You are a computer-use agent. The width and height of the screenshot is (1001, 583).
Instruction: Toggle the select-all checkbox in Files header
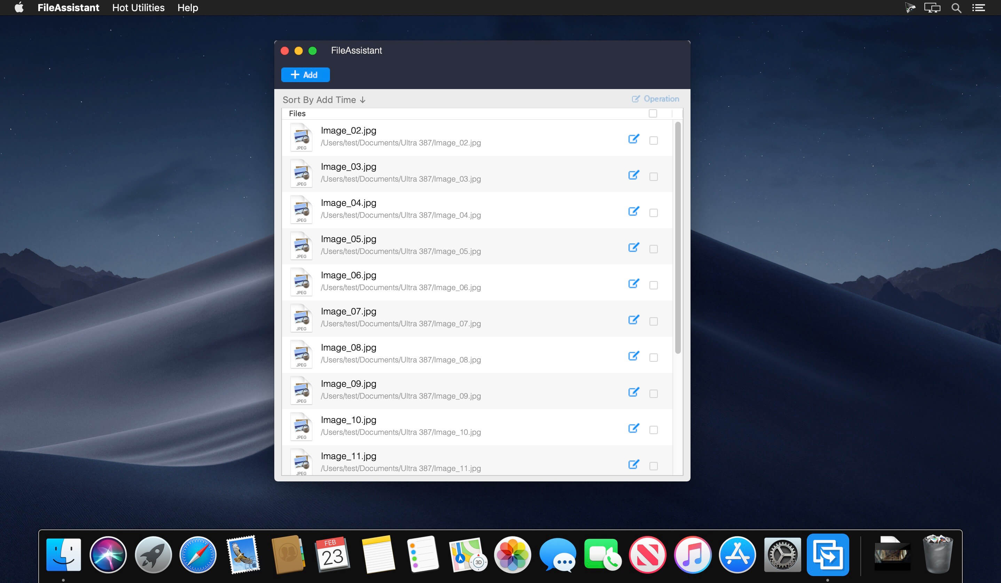click(653, 113)
